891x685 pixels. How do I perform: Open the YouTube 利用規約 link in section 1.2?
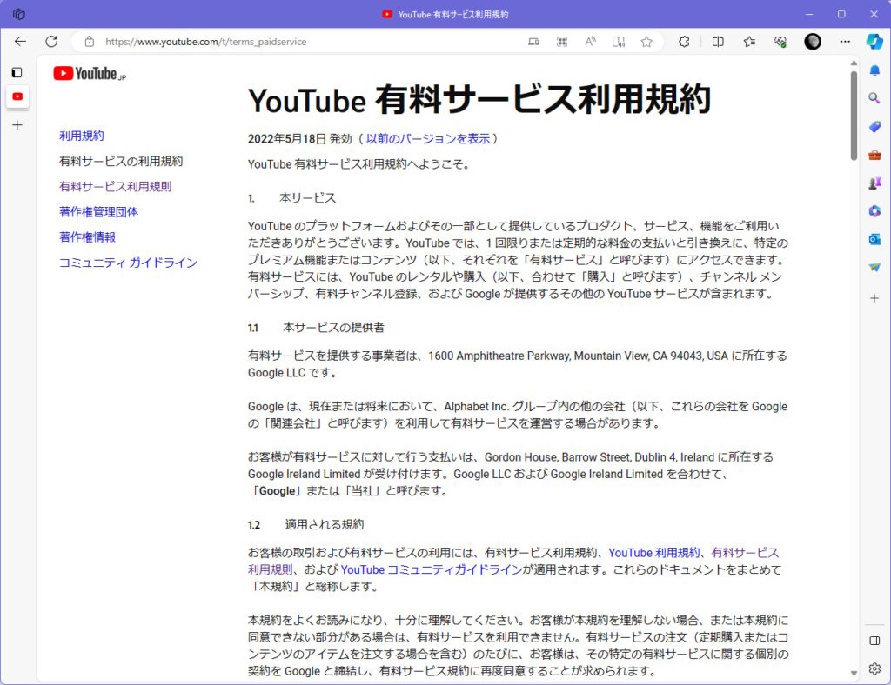click(654, 553)
